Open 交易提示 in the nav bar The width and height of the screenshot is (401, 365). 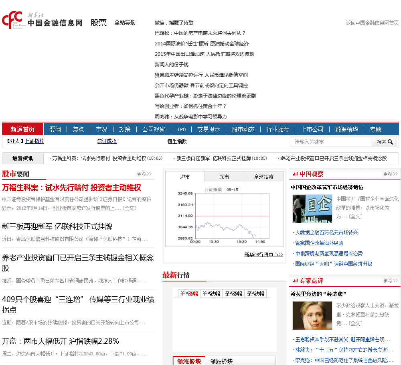pyautogui.click(x=209, y=129)
